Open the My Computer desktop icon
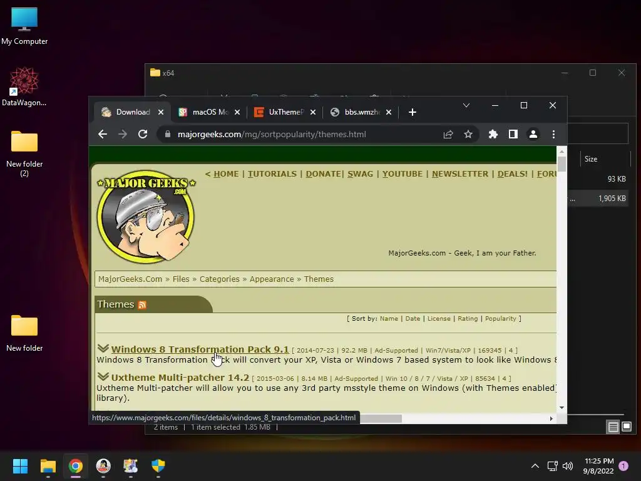This screenshot has height=481, width=641. (24, 26)
